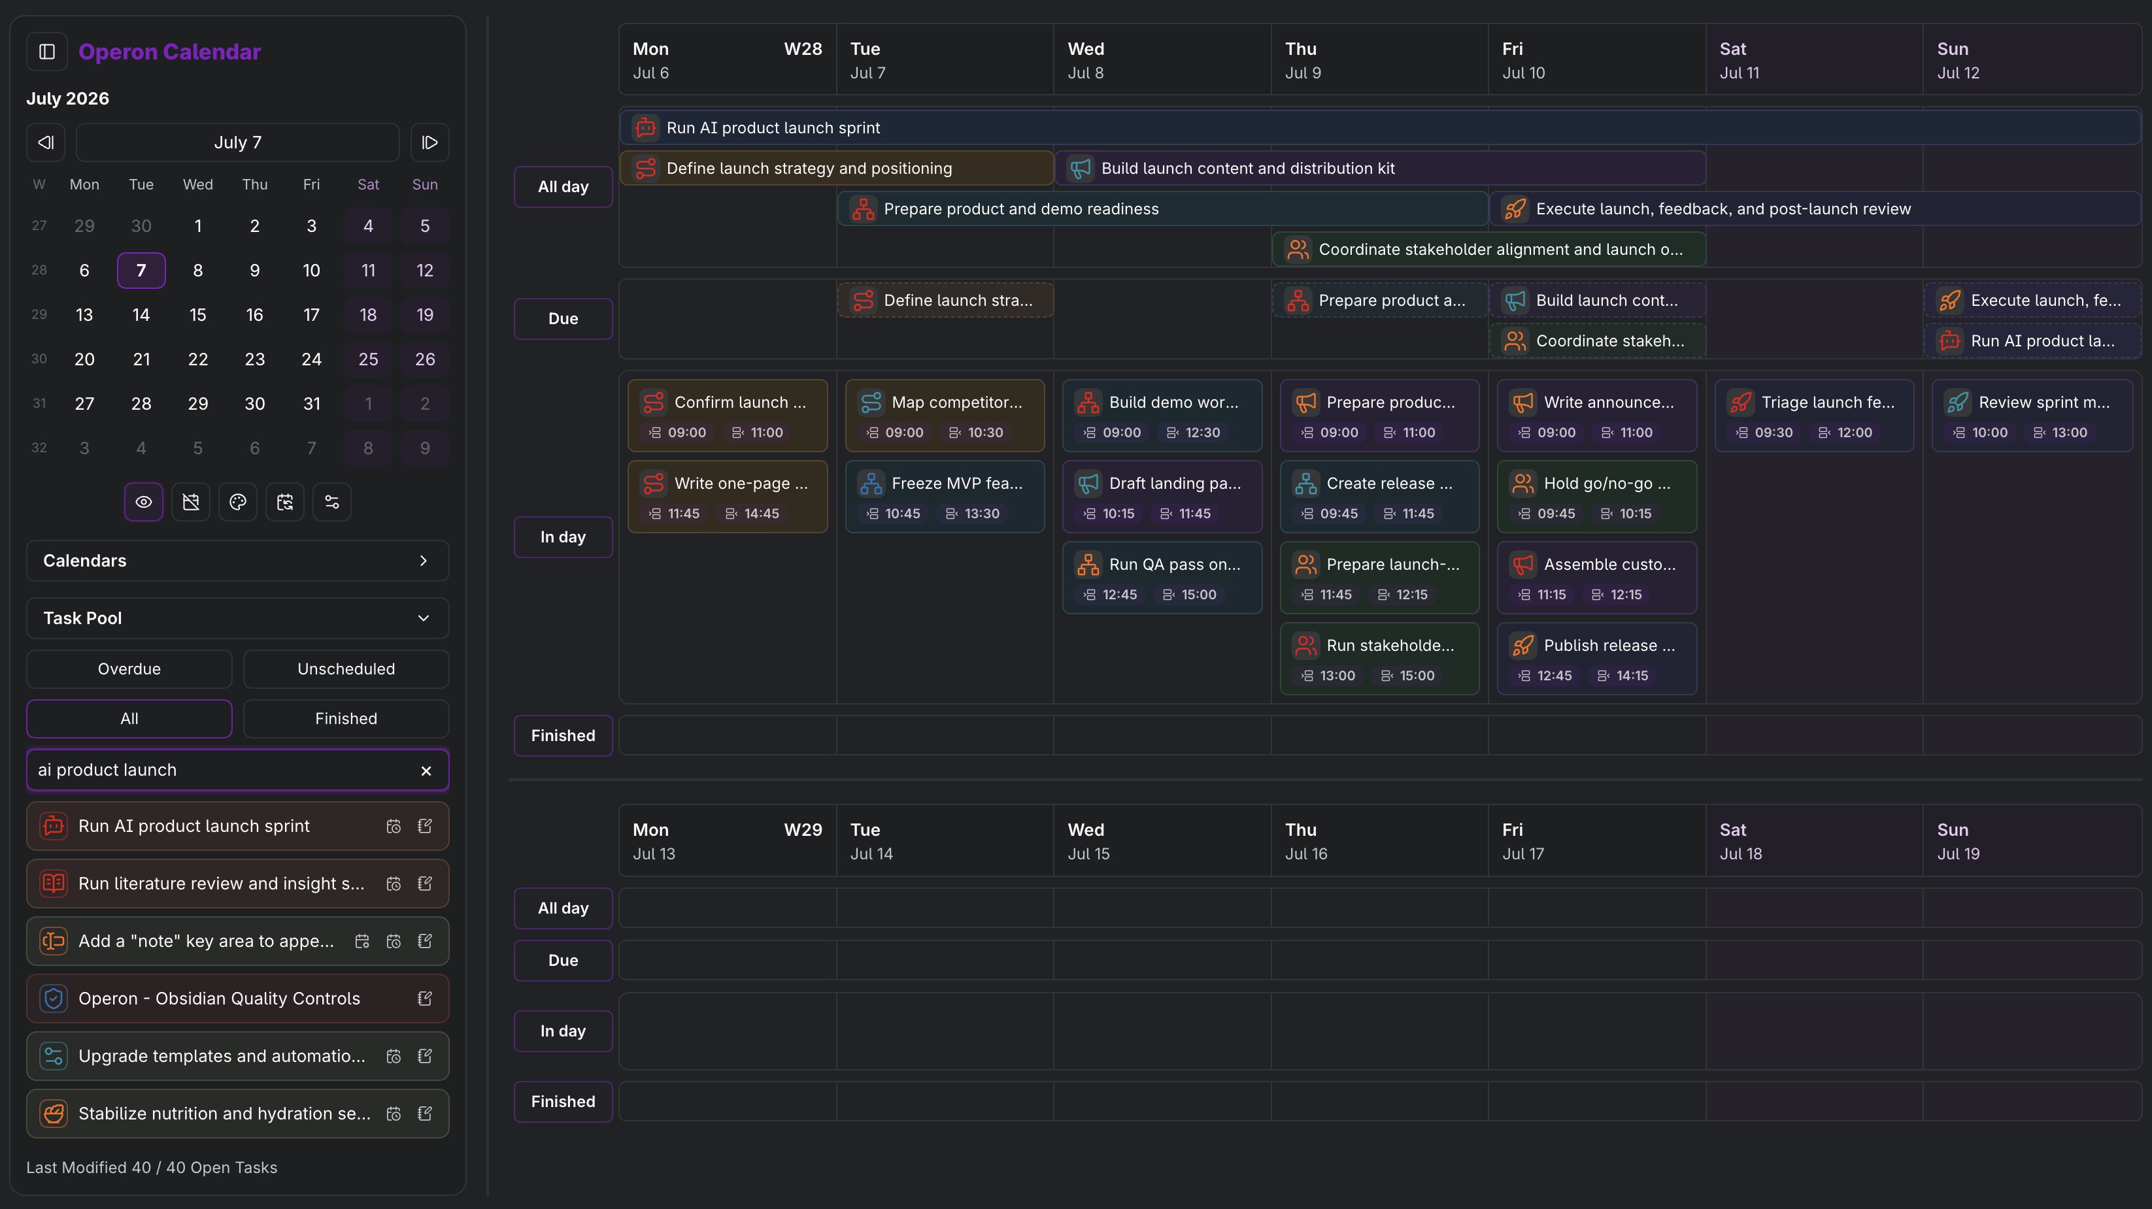The height and width of the screenshot is (1209, 2152).
Task: Open the Run QA pass on... task card
Action: [1162, 578]
